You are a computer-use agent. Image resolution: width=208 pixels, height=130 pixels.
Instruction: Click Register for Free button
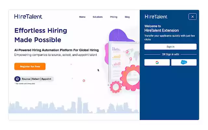30,66
